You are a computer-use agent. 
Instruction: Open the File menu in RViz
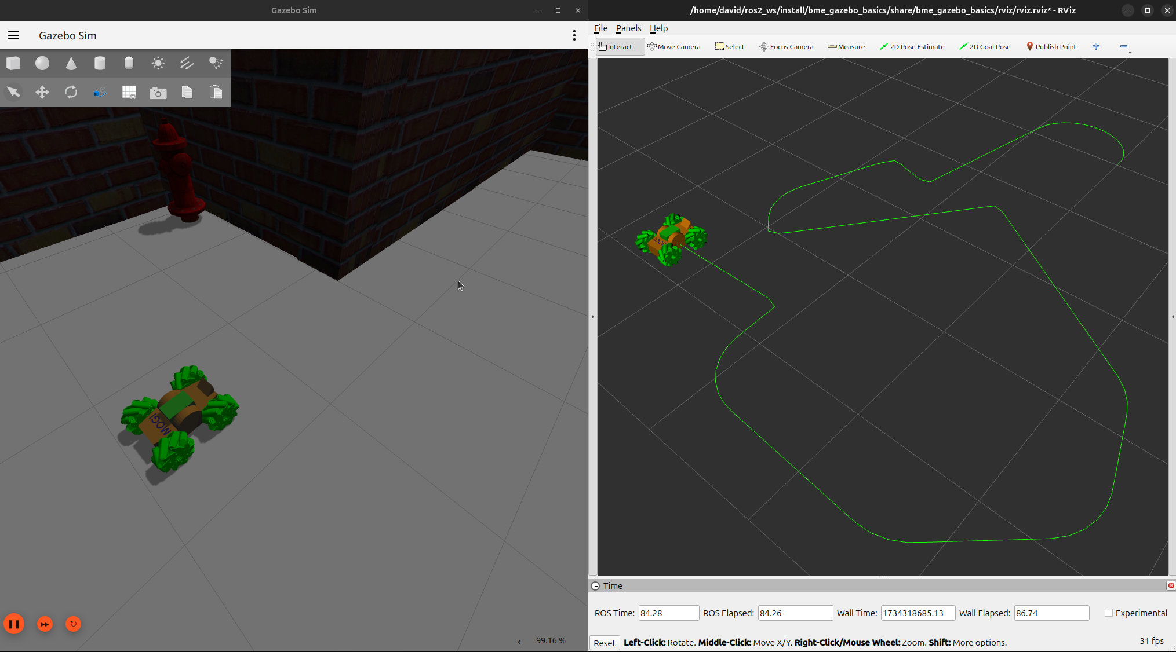[x=600, y=28]
